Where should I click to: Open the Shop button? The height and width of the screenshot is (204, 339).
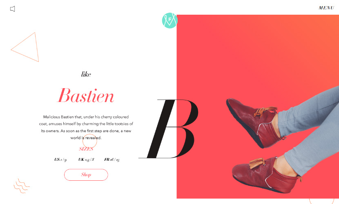[x=86, y=175]
